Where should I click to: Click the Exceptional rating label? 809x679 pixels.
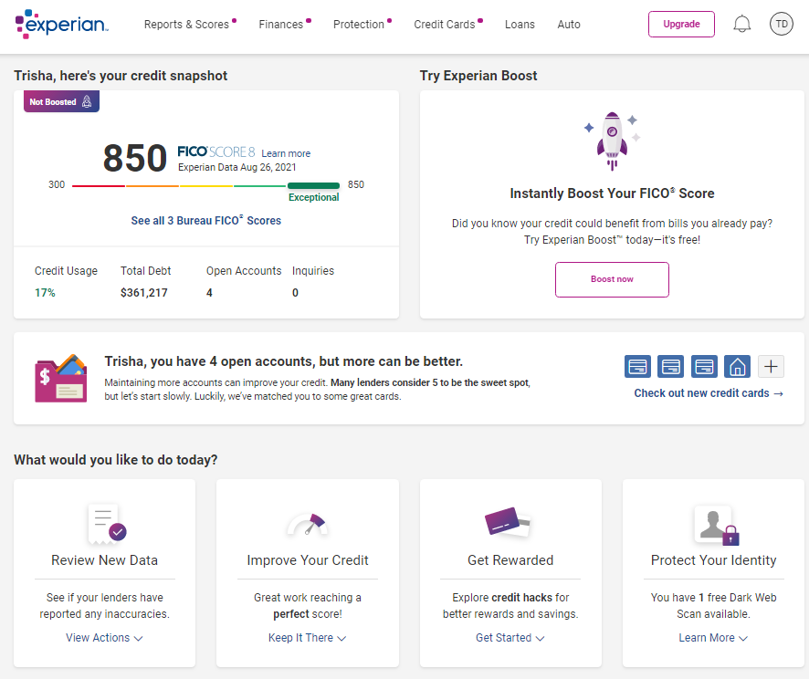(x=314, y=197)
